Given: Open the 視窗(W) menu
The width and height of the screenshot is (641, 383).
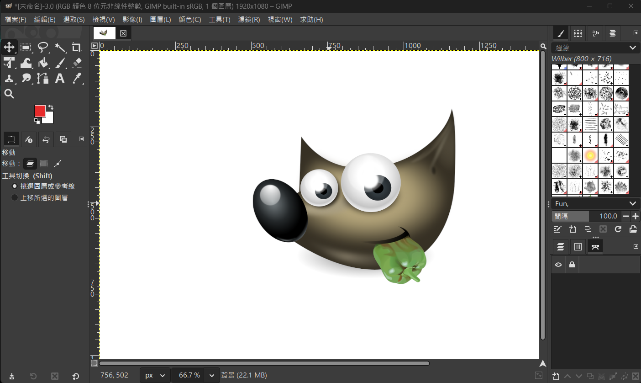Looking at the screenshot, I should pos(280,20).
